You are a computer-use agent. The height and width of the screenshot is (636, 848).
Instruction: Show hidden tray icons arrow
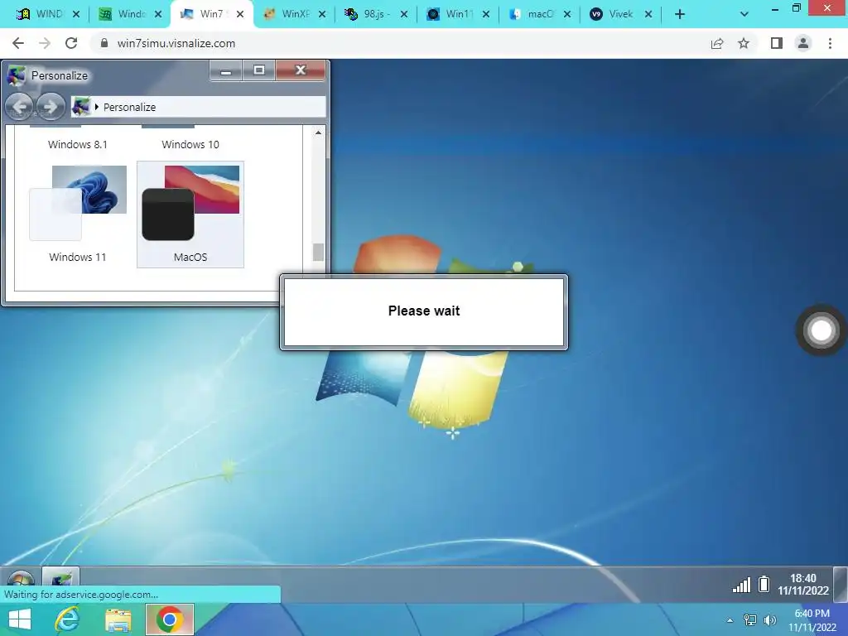coord(730,620)
